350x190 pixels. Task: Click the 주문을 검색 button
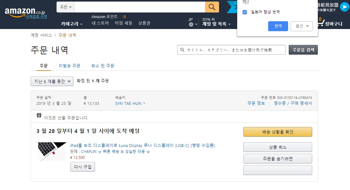pyautogui.click(x=303, y=50)
